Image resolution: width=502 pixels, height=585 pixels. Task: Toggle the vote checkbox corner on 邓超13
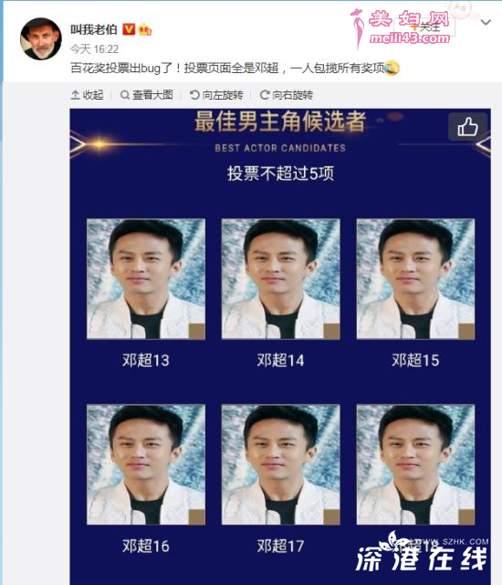pos(197,331)
